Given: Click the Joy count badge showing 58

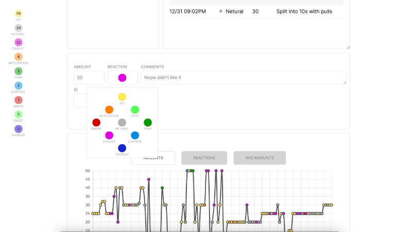Looking at the screenshot, I should click(x=19, y=14).
